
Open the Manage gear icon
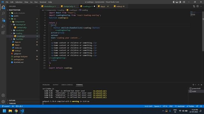(x=3, y=102)
